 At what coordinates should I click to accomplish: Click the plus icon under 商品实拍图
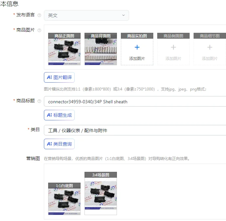tap(137, 47)
